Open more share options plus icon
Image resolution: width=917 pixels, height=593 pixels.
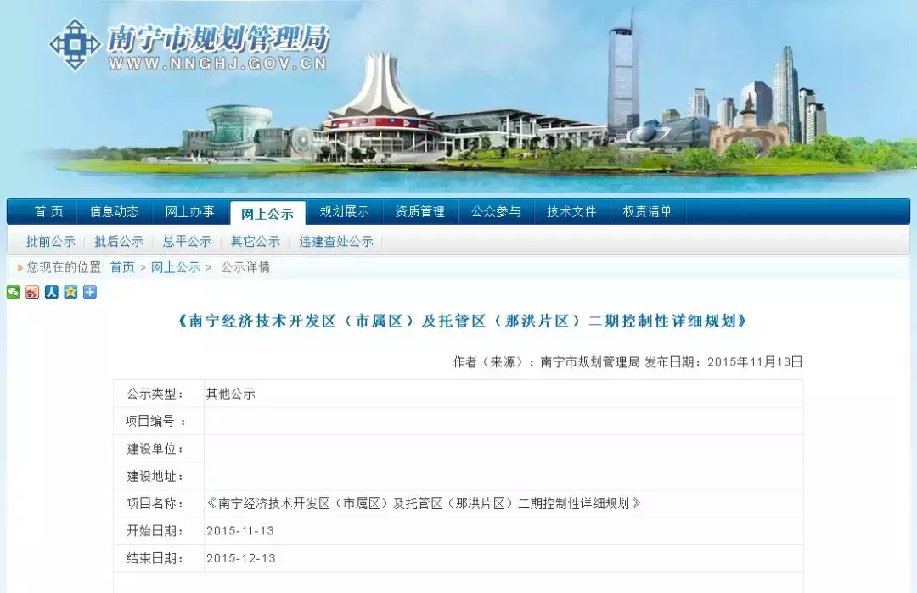click(89, 292)
